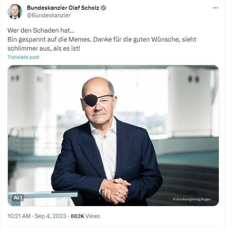Click the blue verified checkmark badge
The height and width of the screenshot is (230, 233).
(x=104, y=8)
